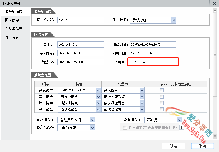Click the 备用DNS input field
The width and height of the screenshot is (219, 152).
click(153, 62)
